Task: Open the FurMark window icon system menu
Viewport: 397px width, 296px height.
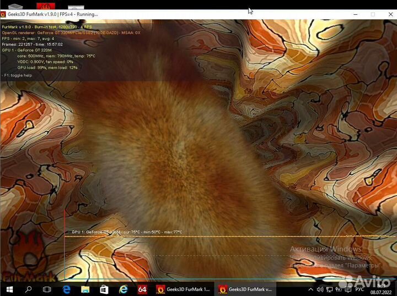Action: pos(3,14)
